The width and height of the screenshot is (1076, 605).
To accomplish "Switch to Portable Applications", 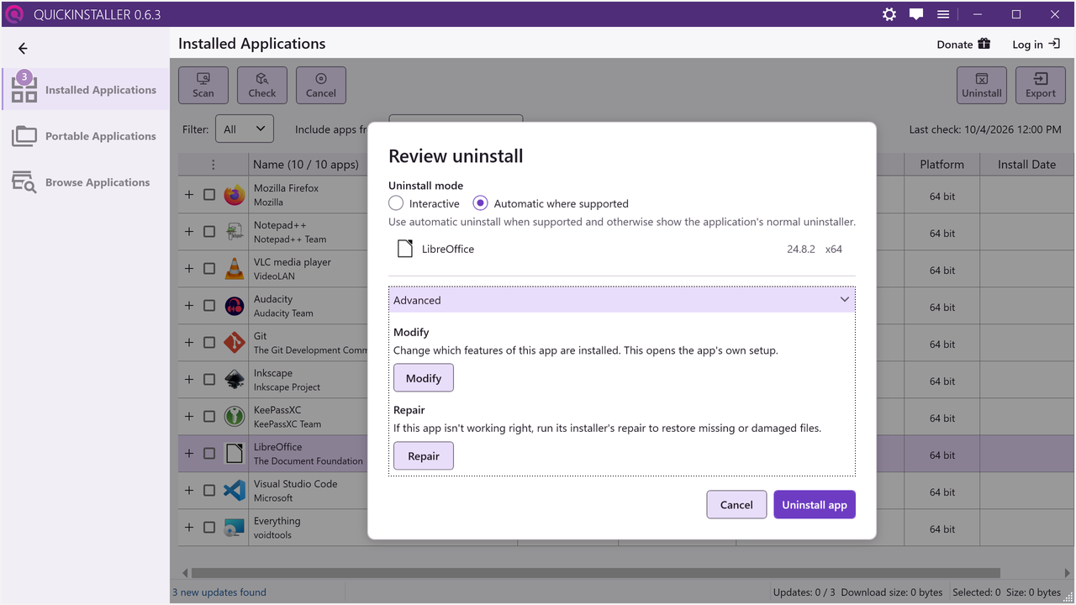I will (86, 136).
